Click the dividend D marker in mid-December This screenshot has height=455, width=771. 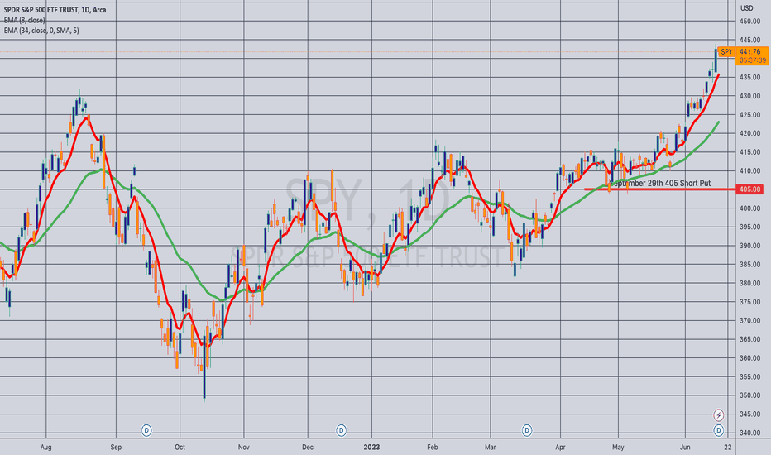341,430
